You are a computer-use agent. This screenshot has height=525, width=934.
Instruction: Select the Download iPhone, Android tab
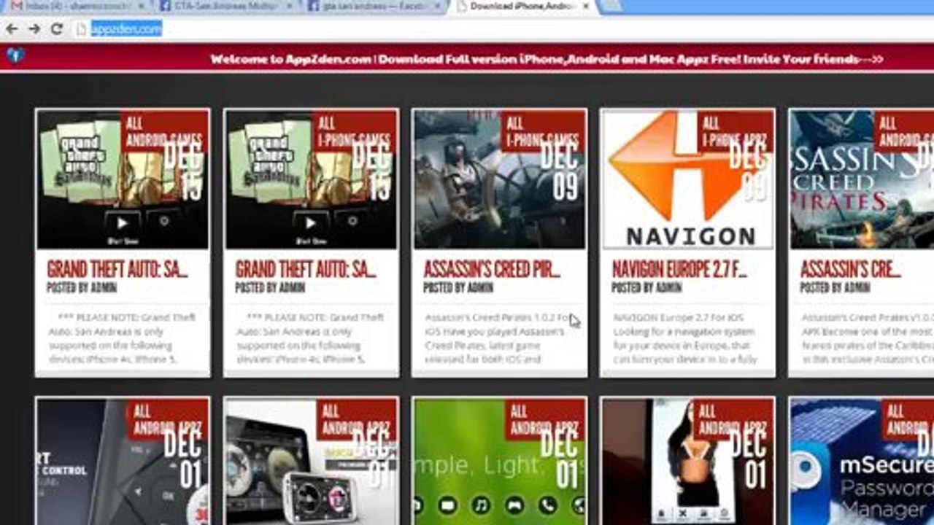(523, 7)
